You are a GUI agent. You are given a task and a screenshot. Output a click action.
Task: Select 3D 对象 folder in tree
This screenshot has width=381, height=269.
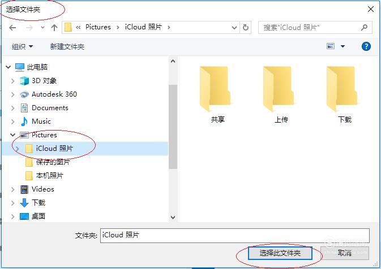click(44, 80)
